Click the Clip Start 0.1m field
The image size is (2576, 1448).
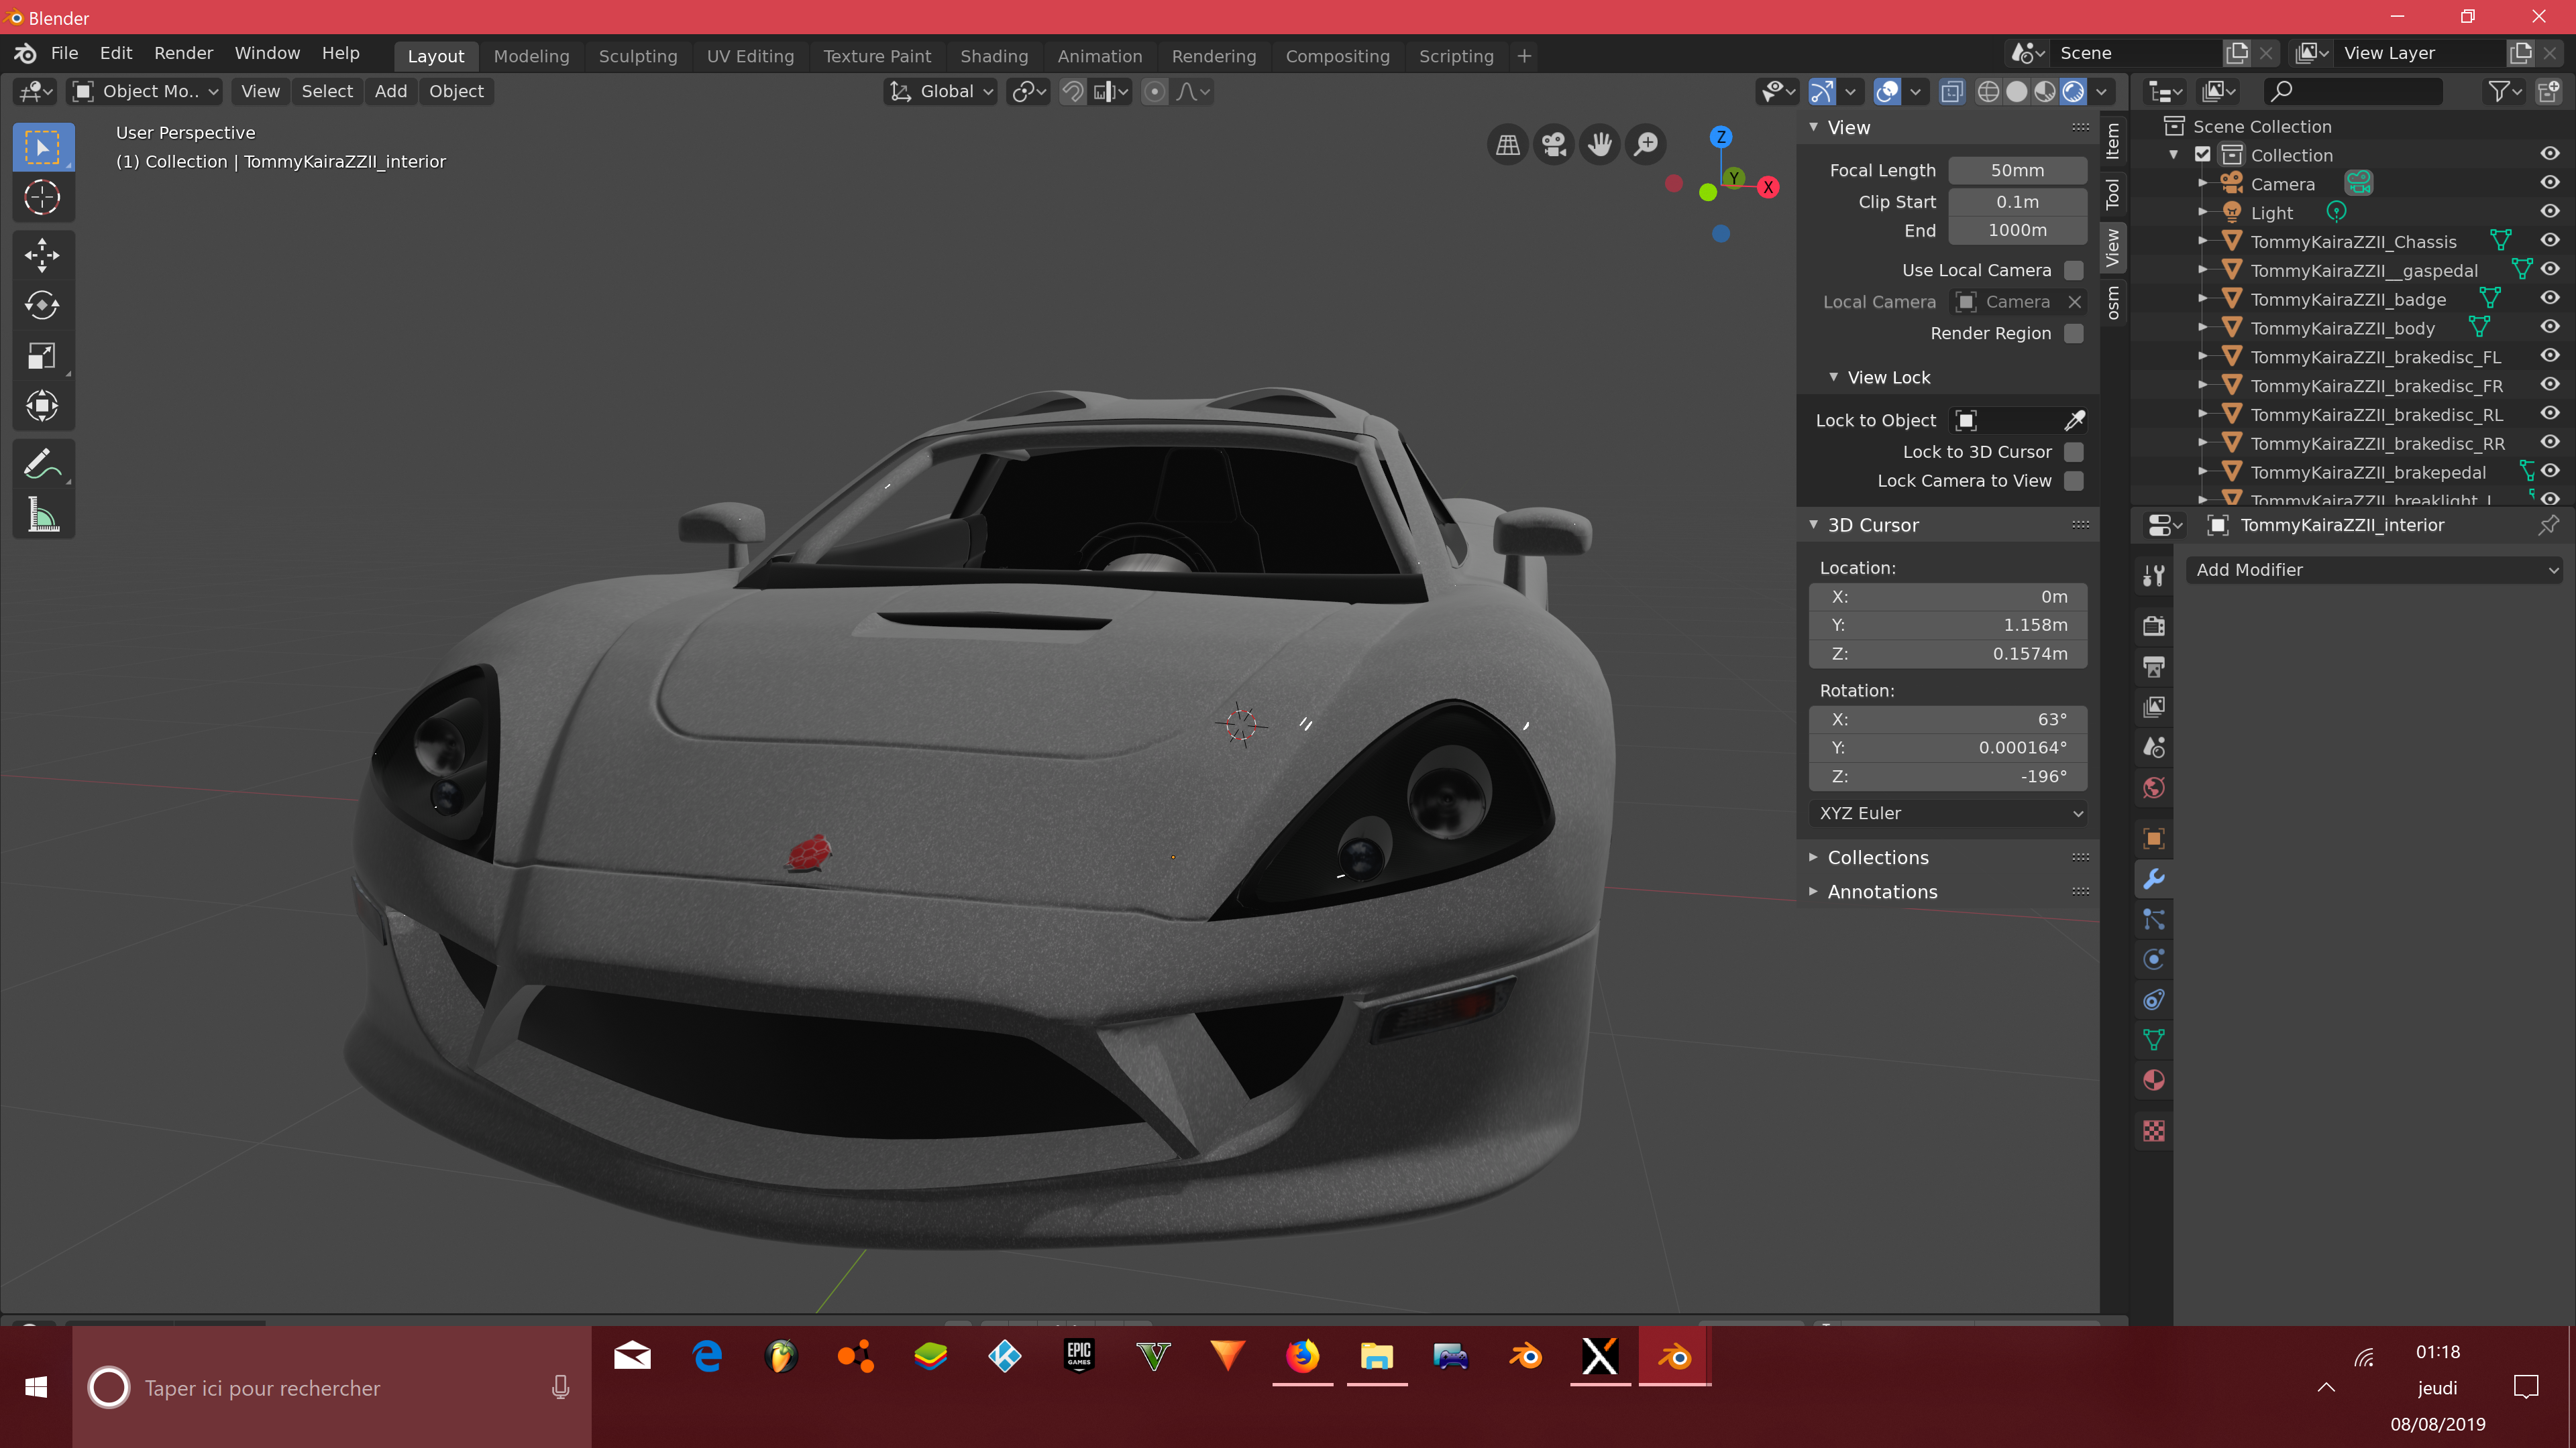point(2018,202)
